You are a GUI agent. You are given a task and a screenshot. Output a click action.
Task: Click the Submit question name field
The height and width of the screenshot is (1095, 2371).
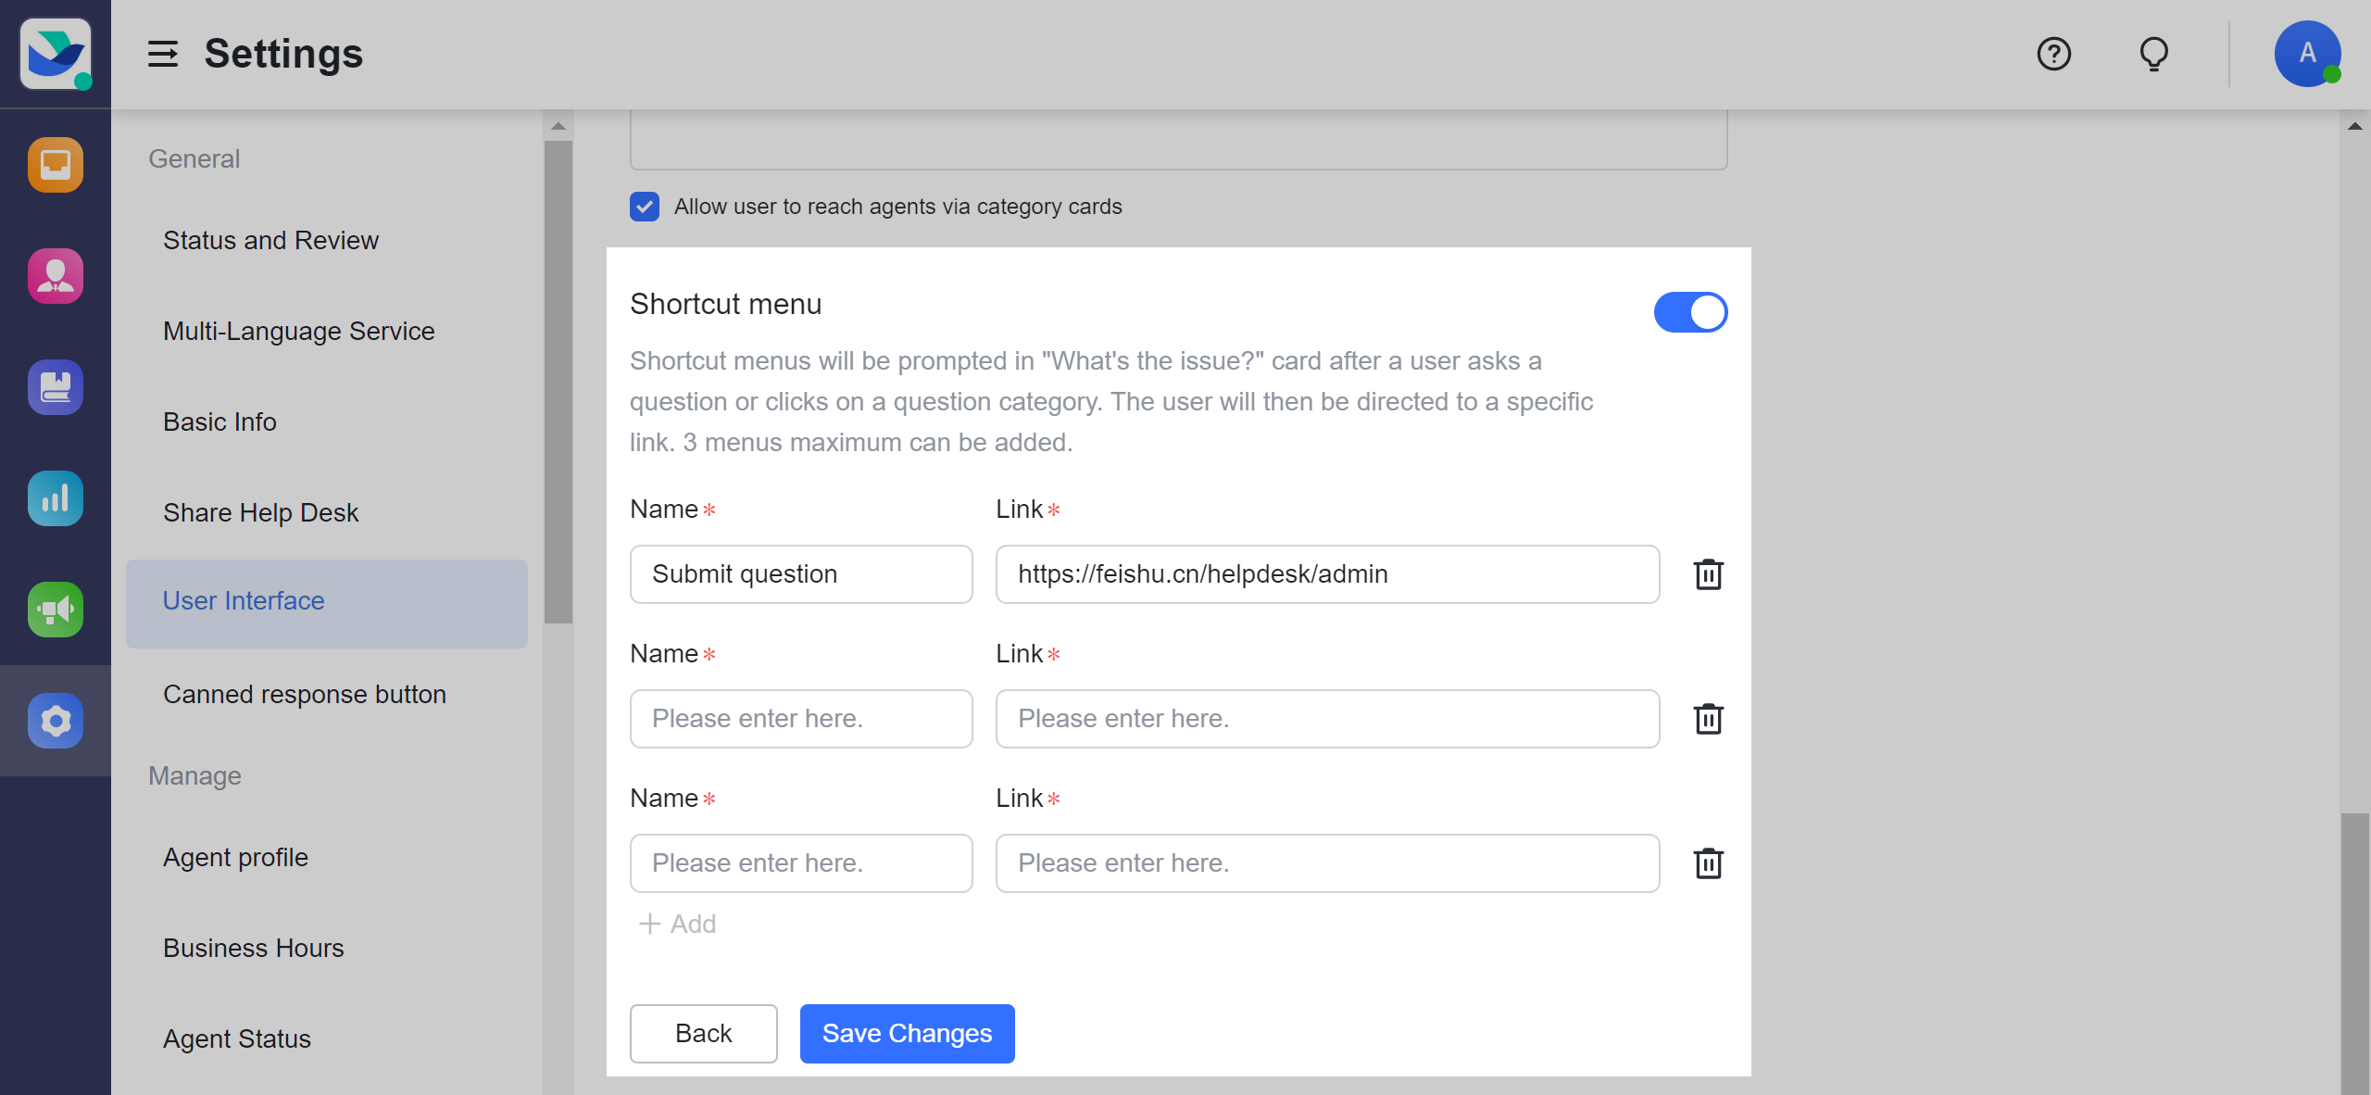pos(801,574)
